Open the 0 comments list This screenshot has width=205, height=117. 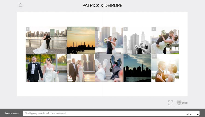[x=12, y=113]
